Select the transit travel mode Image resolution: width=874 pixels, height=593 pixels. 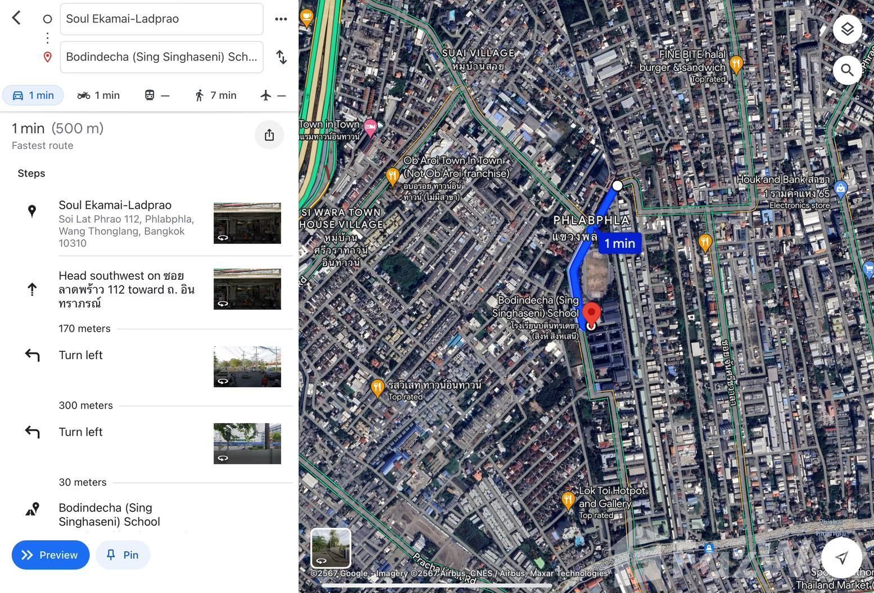click(157, 96)
